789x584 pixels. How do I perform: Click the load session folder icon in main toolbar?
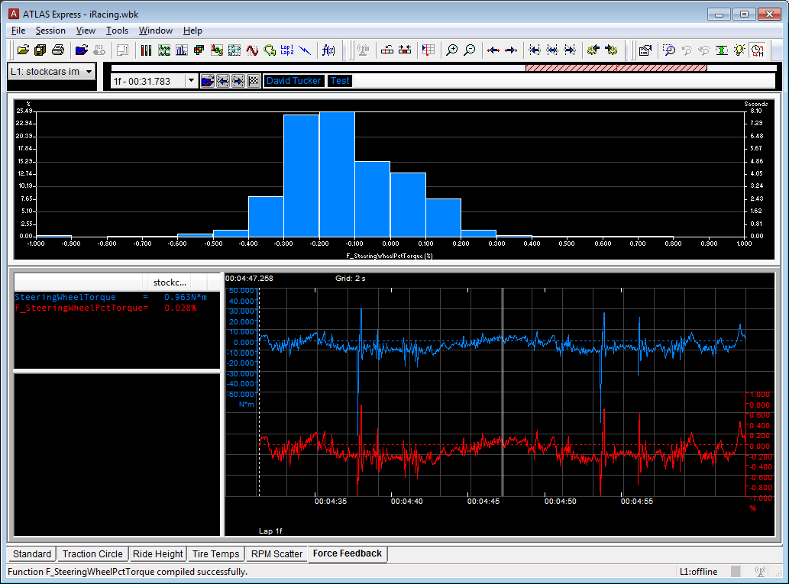(82, 50)
